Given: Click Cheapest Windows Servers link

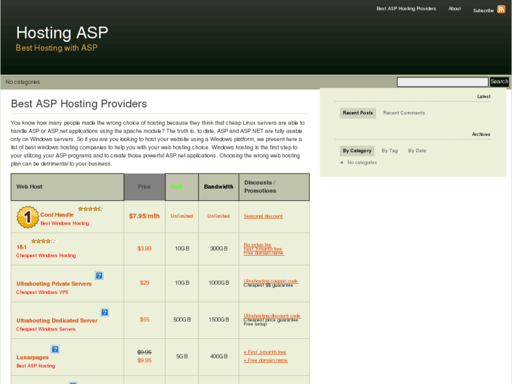Looking at the screenshot, I should (46, 329).
